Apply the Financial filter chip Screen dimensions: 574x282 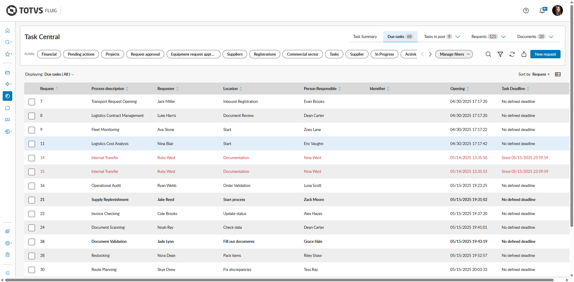pyautogui.click(x=49, y=54)
